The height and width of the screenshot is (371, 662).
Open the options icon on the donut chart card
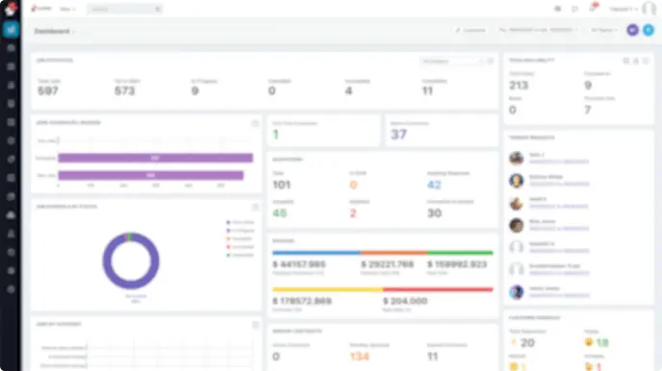tap(255, 207)
